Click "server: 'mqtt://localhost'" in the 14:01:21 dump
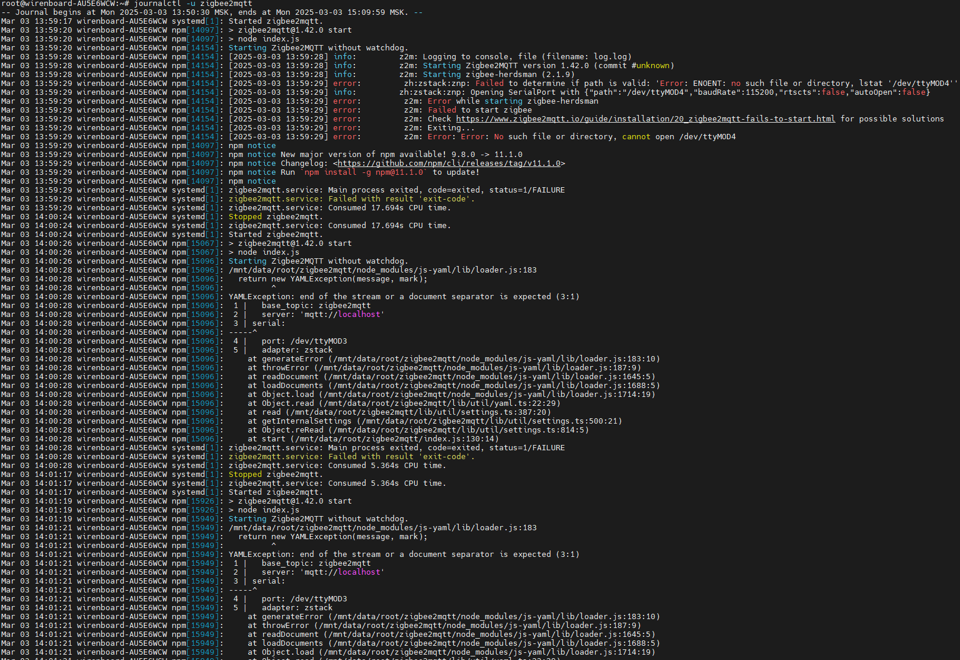This screenshot has width=960, height=660. tap(323, 572)
